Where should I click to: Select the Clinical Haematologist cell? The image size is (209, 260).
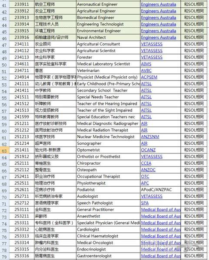tap(108, 236)
